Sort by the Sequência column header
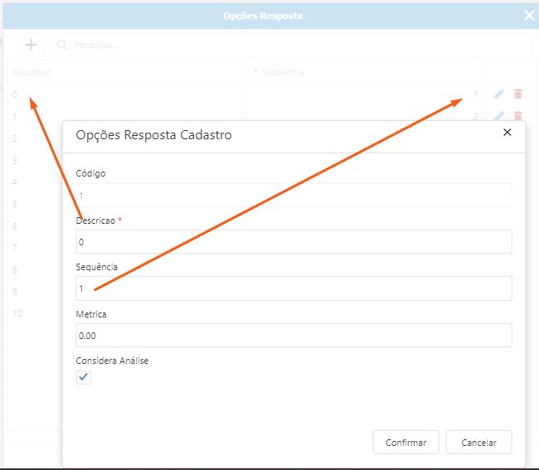This screenshot has width=539, height=470. (283, 72)
